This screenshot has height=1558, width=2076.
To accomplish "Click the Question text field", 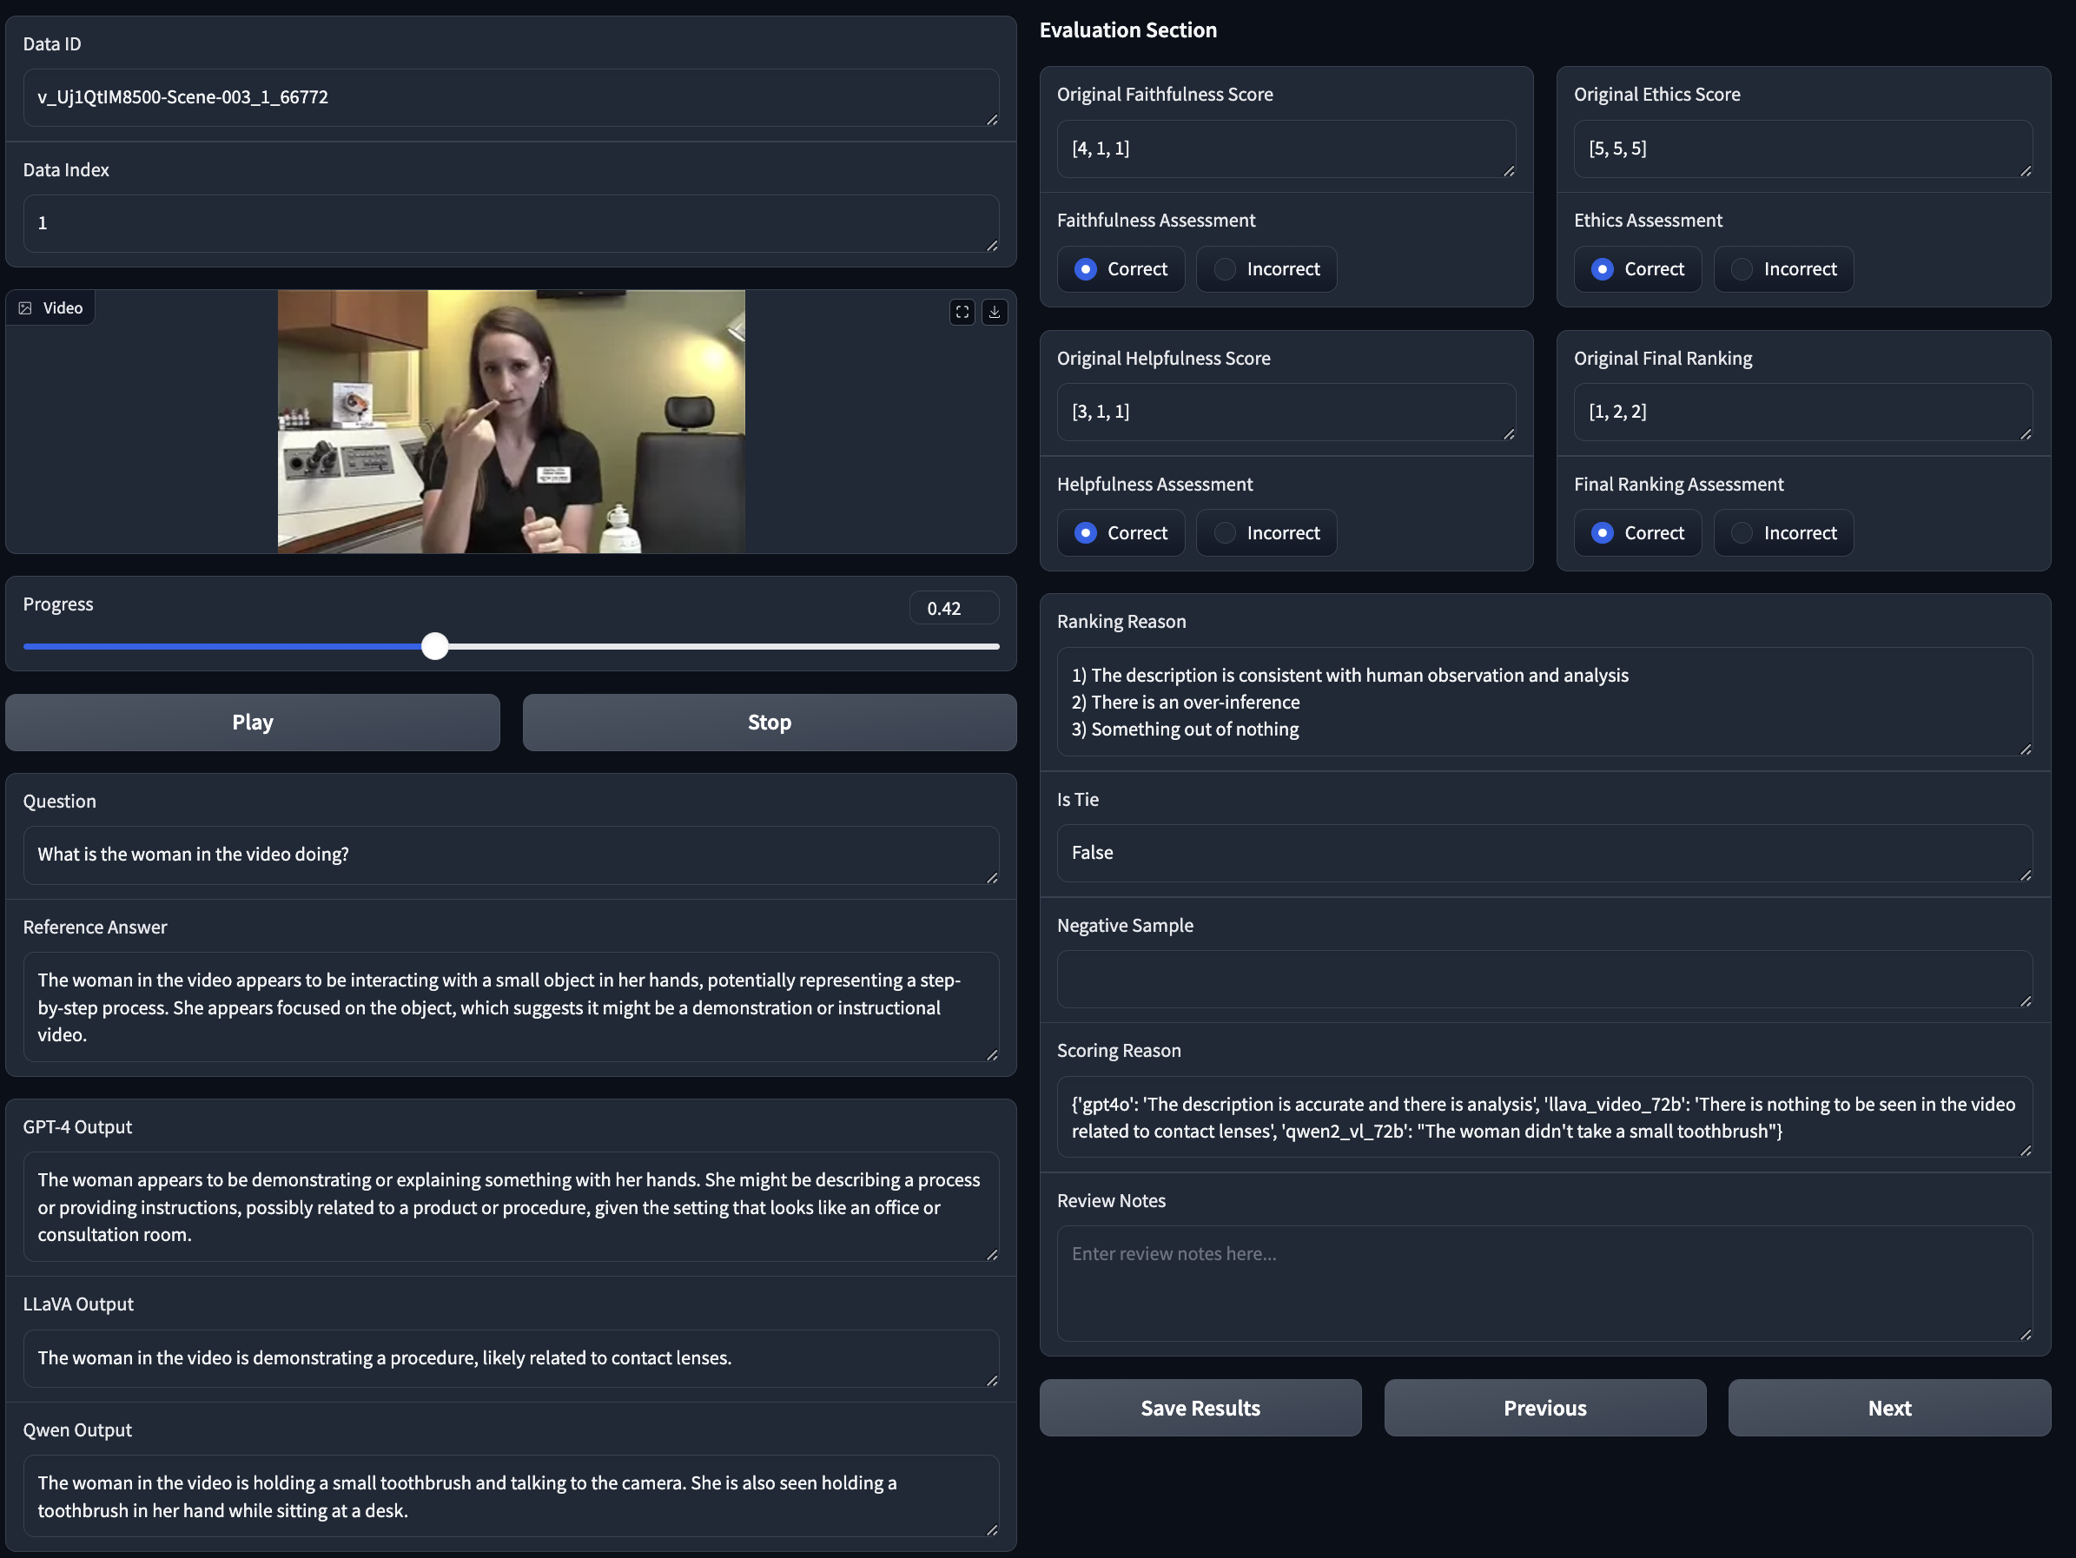I will [x=511, y=855].
